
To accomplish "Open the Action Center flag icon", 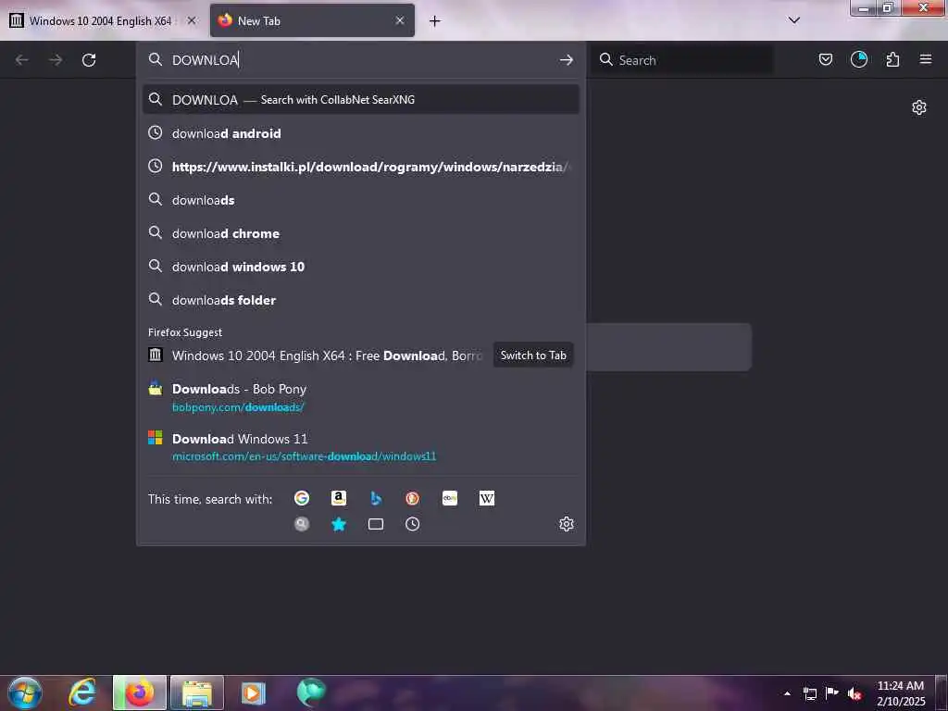I will tap(832, 693).
